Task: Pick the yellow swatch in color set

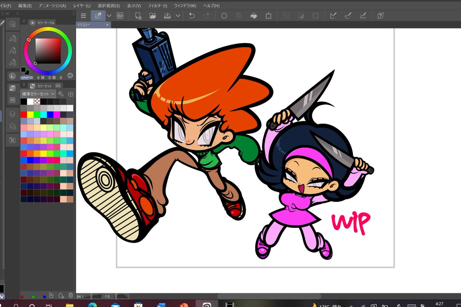Action: point(30,115)
